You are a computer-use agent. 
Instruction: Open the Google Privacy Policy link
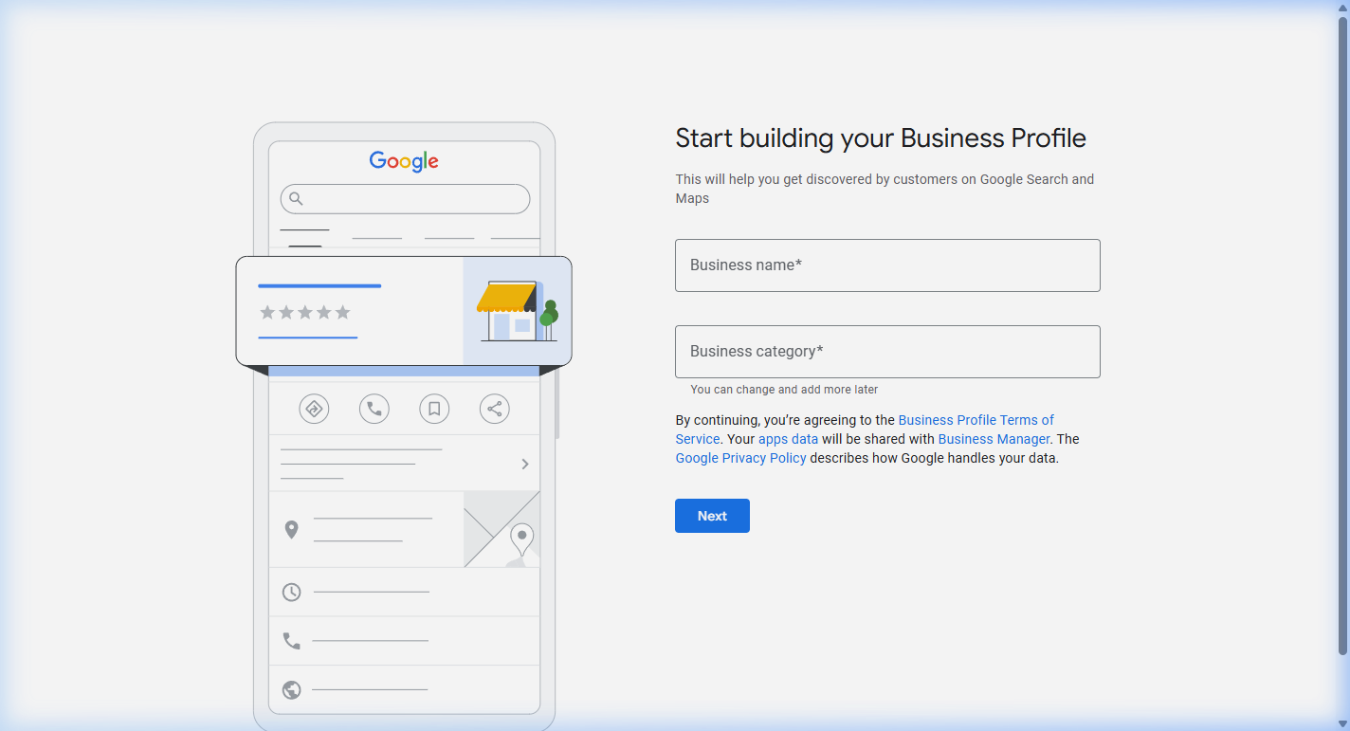[x=740, y=458]
